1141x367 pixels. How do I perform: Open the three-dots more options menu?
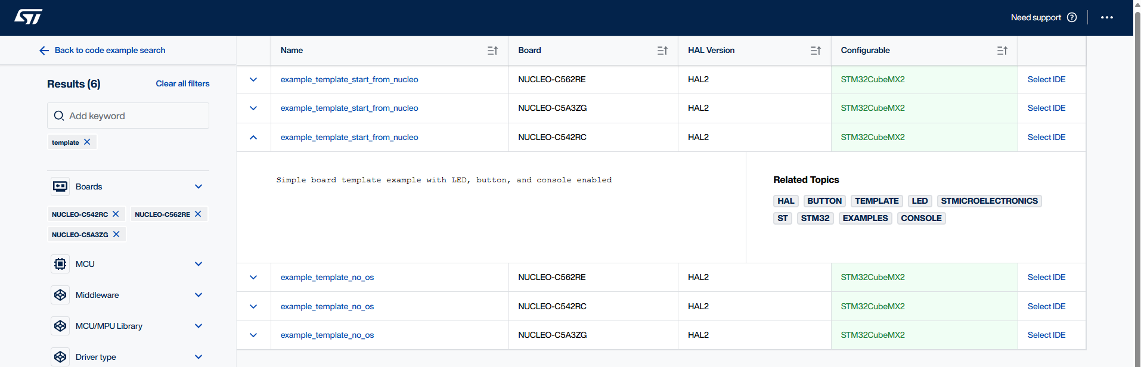(x=1106, y=17)
